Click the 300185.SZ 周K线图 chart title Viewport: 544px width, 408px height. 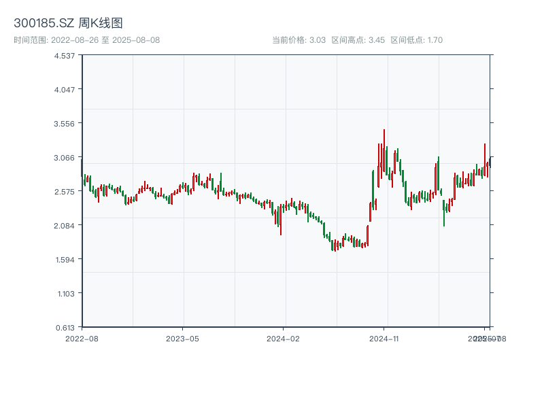click(68, 24)
